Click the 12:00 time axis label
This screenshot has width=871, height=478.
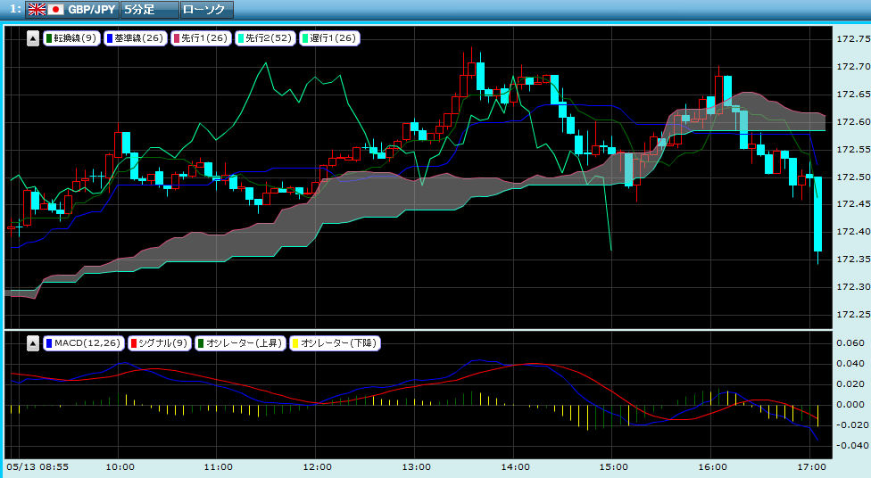click(318, 467)
